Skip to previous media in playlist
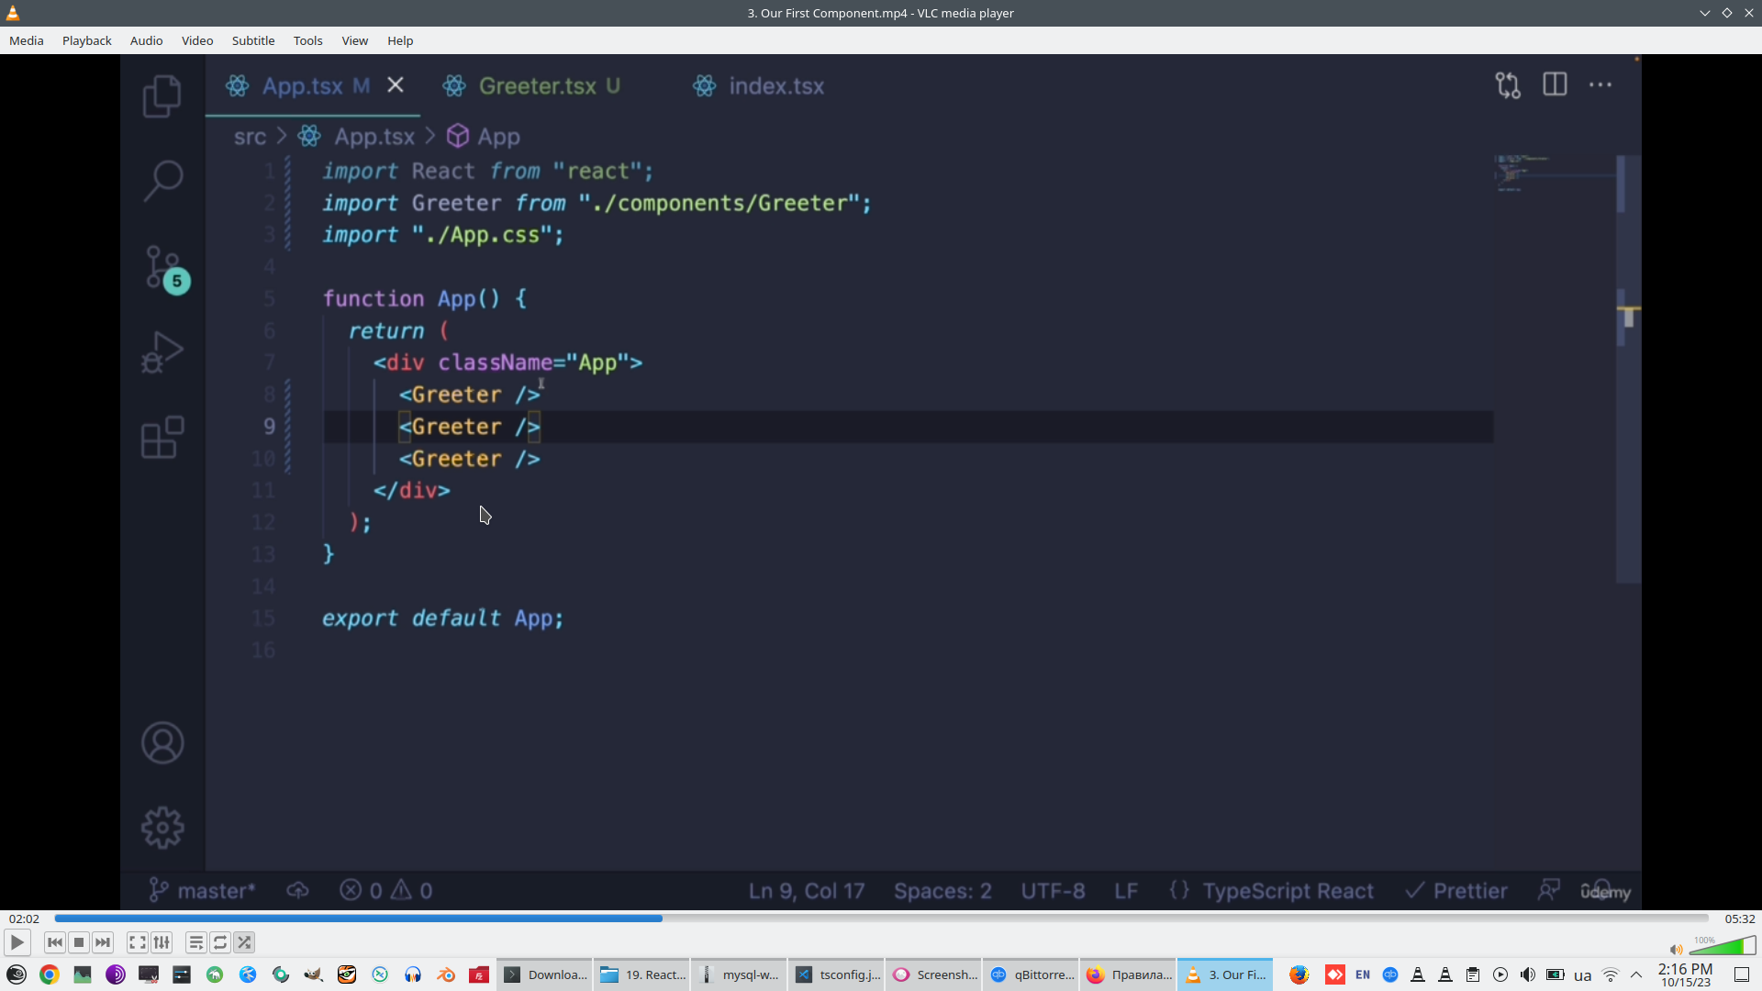 pos(55,942)
